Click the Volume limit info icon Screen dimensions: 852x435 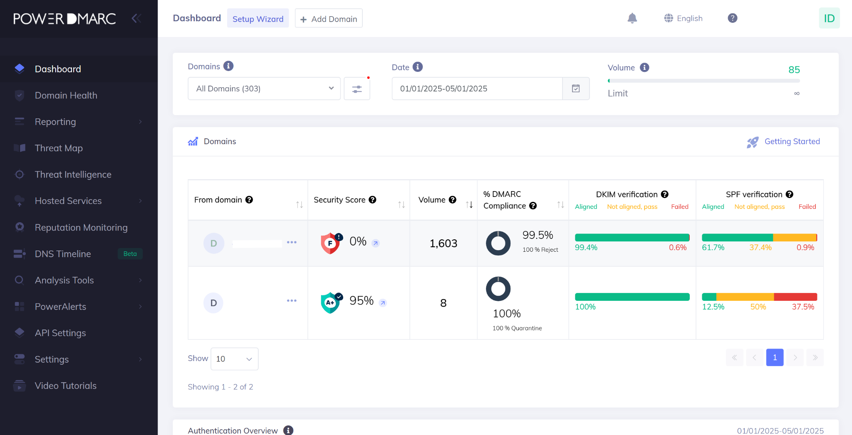[x=644, y=67]
